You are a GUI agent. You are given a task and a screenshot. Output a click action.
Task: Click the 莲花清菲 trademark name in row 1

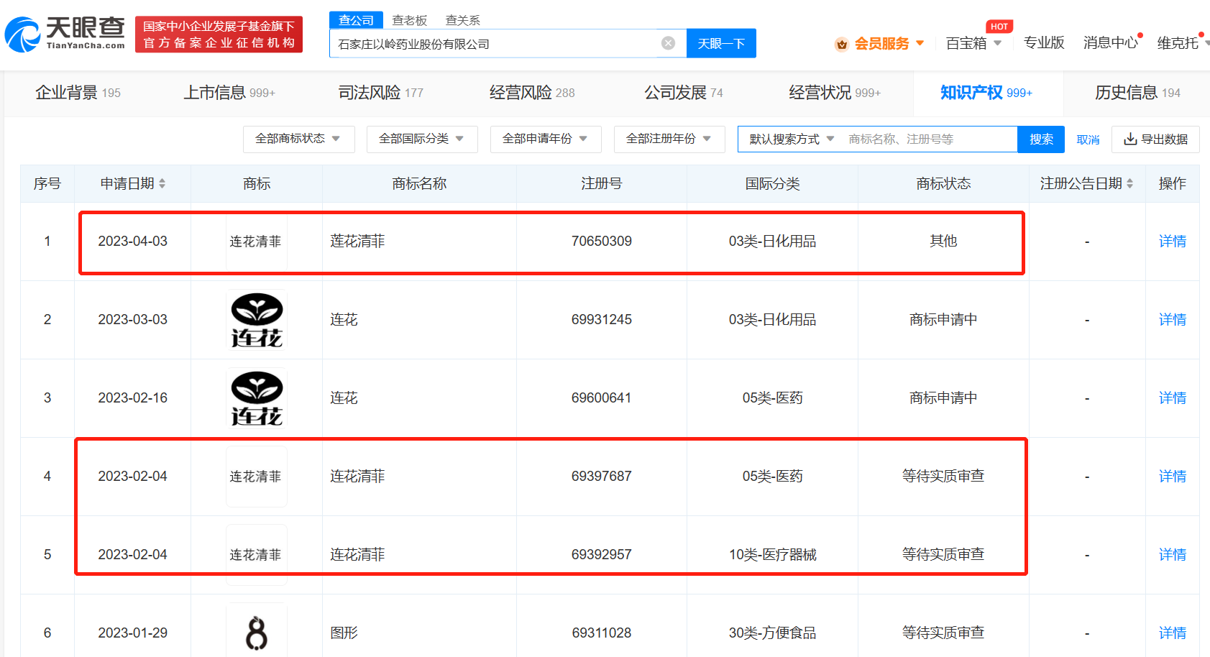point(357,242)
